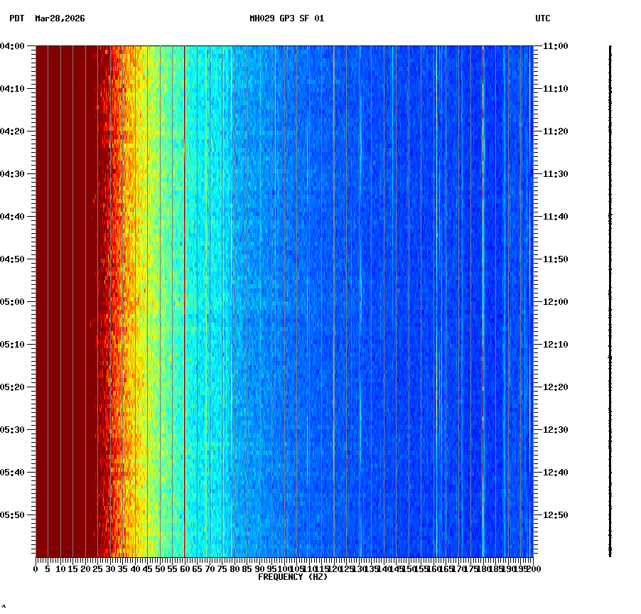This screenshot has height=614, width=641.
Task: Click the 05:00 time label on left axis
Action: (x=14, y=301)
